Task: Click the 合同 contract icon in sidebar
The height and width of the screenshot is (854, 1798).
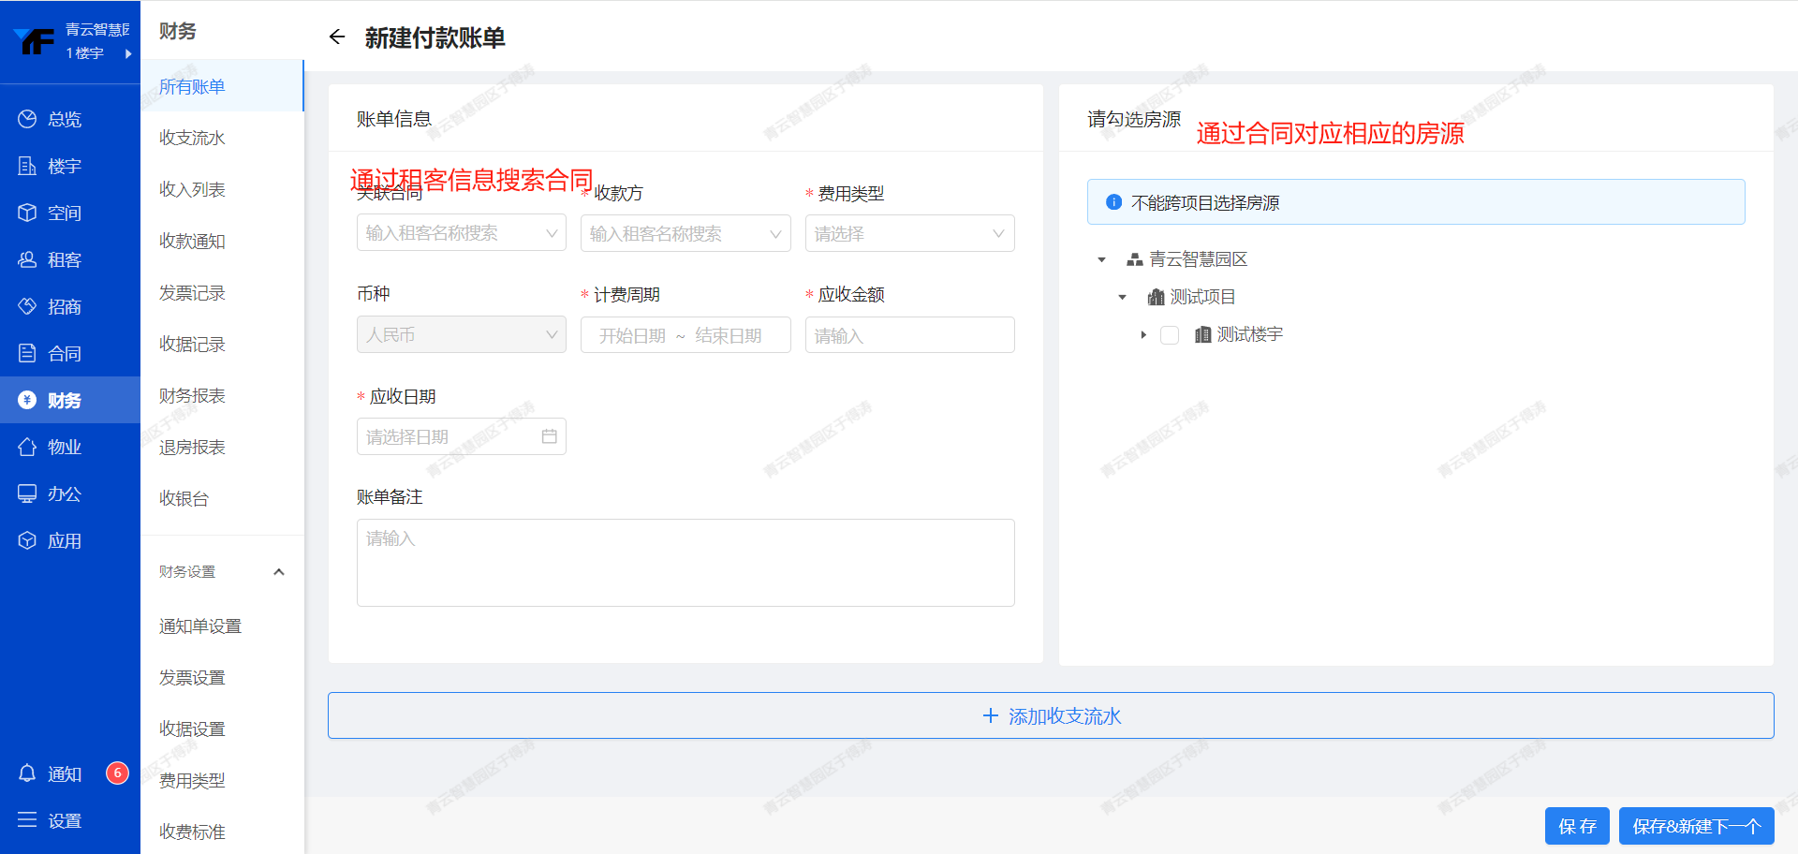Action: (27, 353)
